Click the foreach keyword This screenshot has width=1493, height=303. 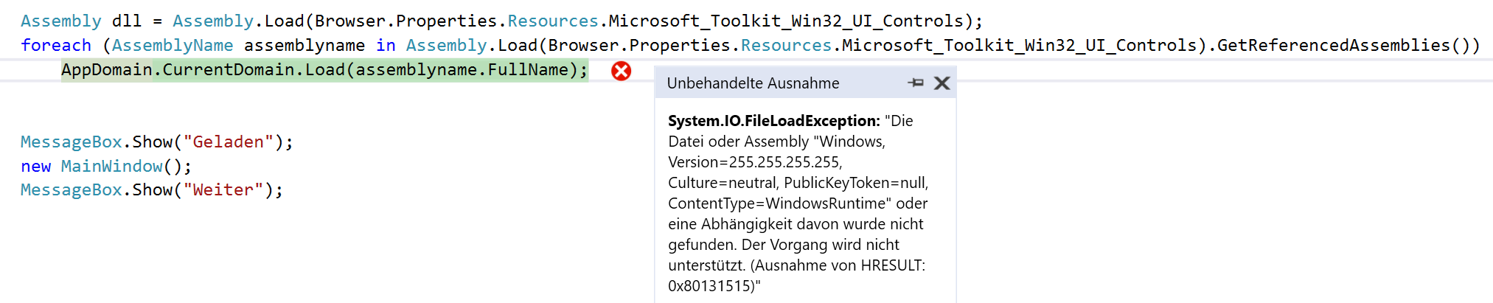pos(56,46)
